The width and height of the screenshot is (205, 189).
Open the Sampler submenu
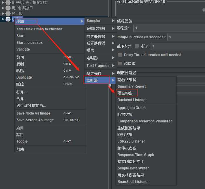click(x=100, y=21)
